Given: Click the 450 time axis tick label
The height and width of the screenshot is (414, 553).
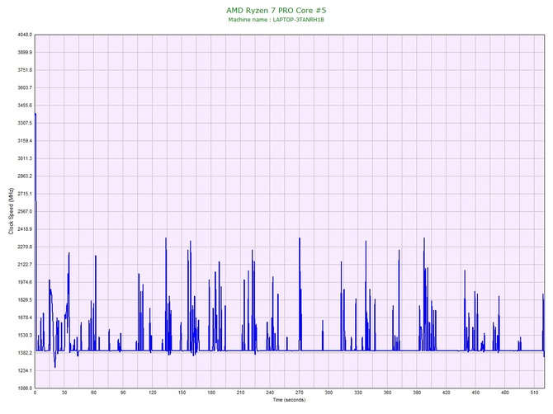Looking at the screenshot, I should [x=475, y=393].
